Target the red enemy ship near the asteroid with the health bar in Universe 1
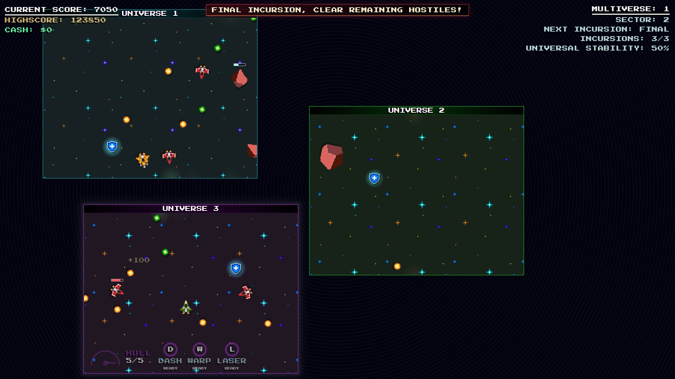The width and height of the screenshot is (675, 379). [x=202, y=72]
